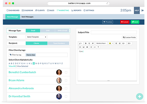The image size is (147, 104).
Task: Choose Team Members as recipient
Action: [x=58, y=43]
